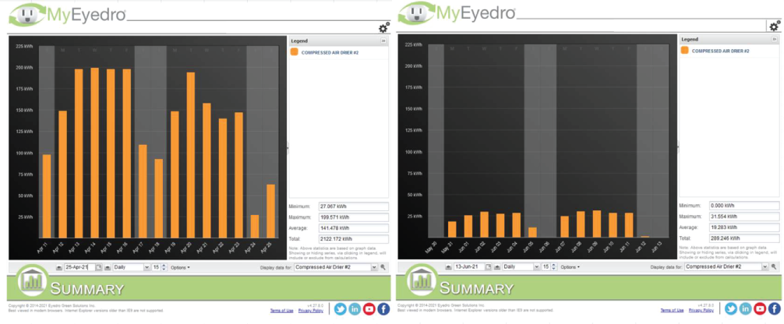Click Summary chart icon in right window
This screenshot has width=784, height=324.
coord(421,280)
